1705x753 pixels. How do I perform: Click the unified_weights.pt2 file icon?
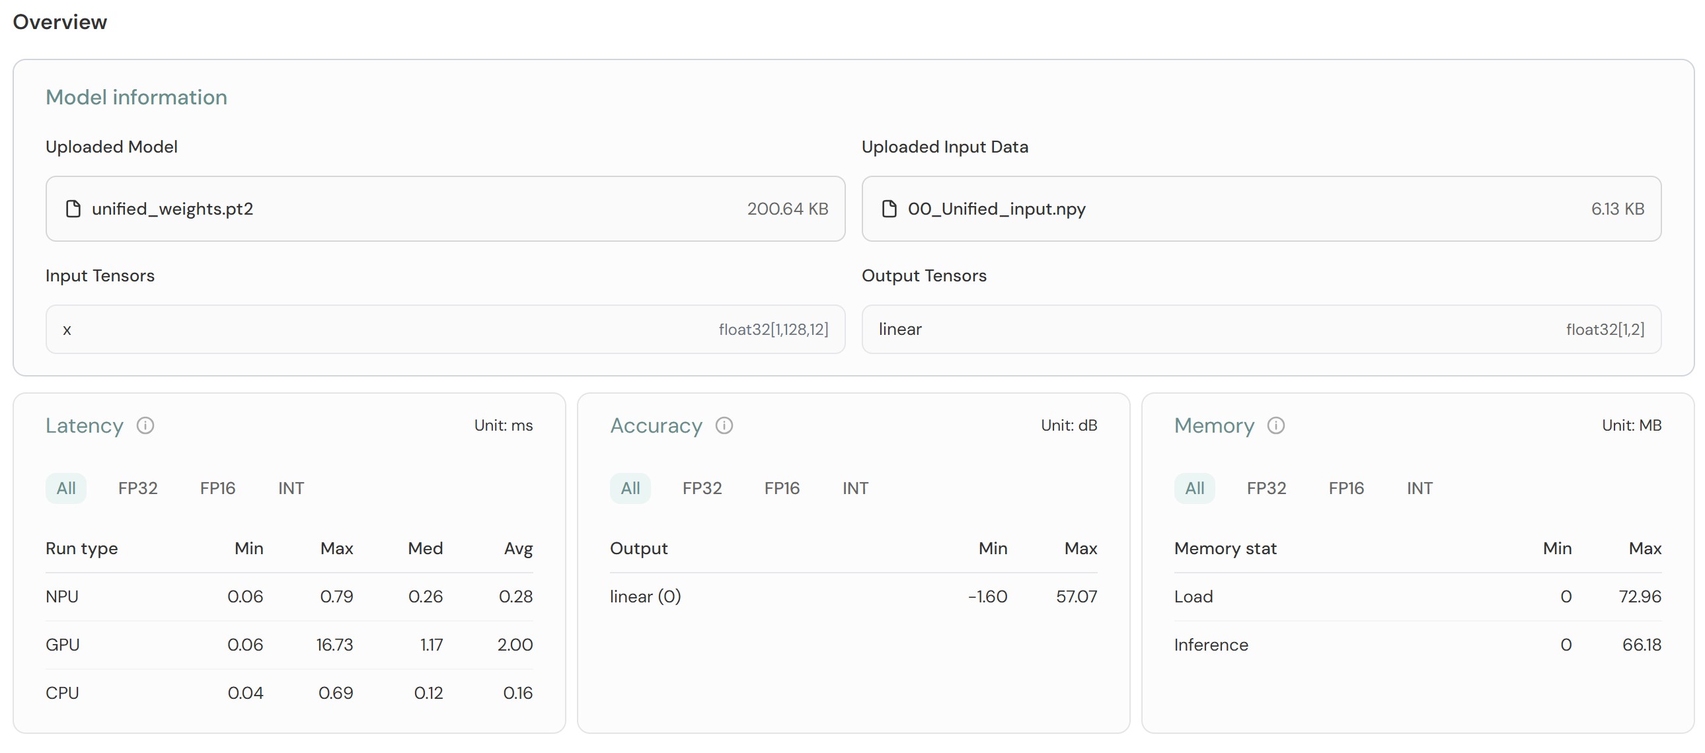point(73,209)
